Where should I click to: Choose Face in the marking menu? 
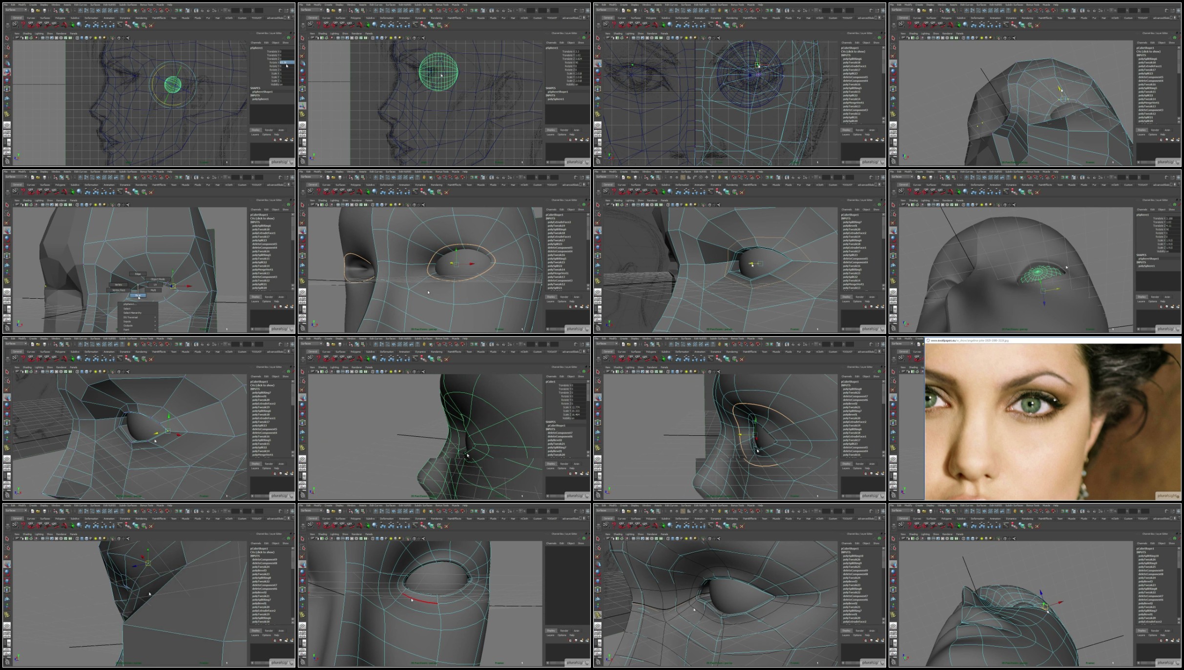[x=138, y=295]
